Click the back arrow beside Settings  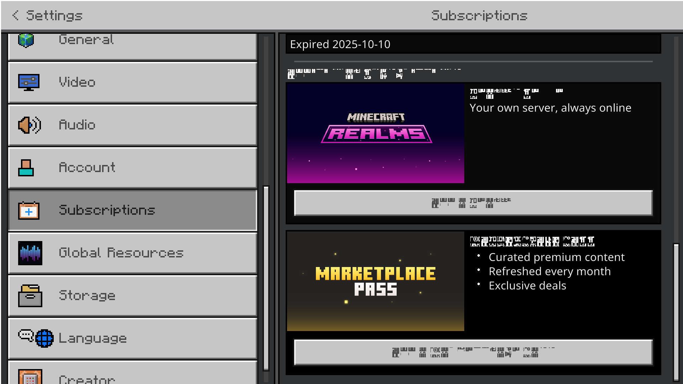click(x=15, y=15)
